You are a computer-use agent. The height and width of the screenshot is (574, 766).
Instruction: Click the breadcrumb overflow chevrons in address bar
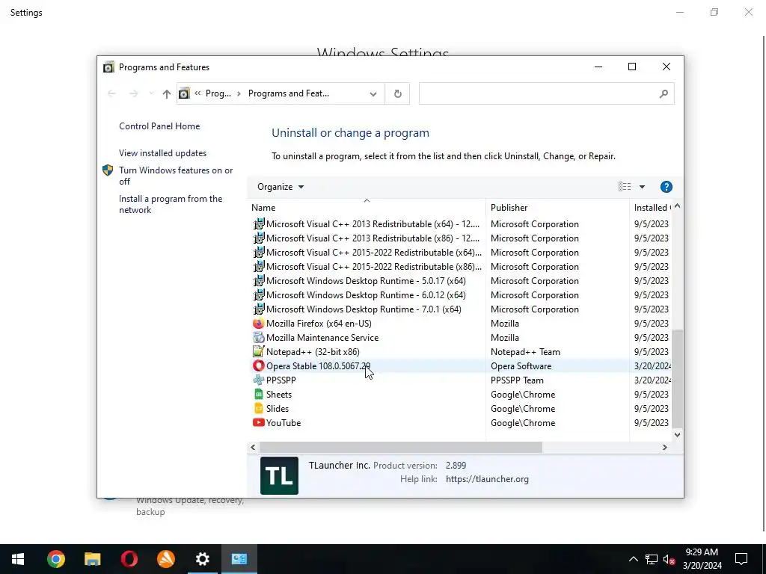click(197, 93)
